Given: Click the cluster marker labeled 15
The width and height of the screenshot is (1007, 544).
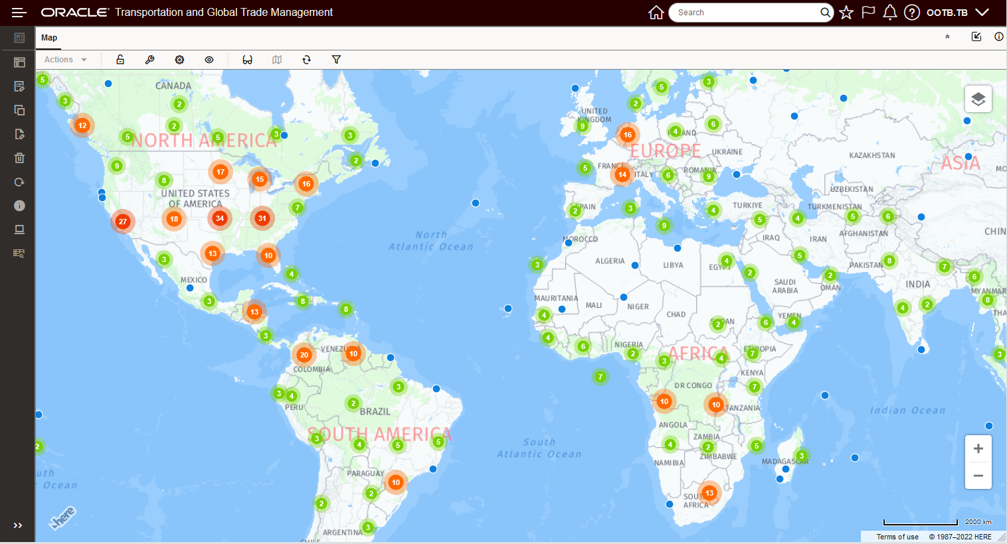Looking at the screenshot, I should [x=260, y=179].
